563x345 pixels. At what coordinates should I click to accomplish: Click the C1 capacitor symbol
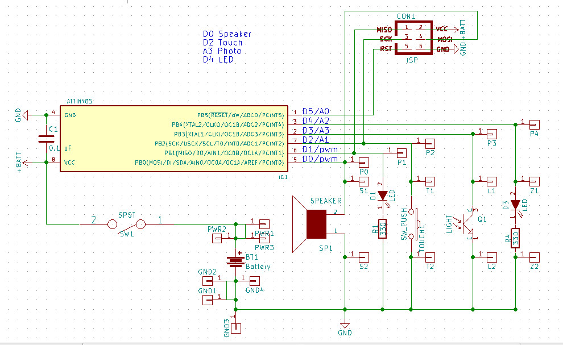pyautogui.click(x=46, y=139)
